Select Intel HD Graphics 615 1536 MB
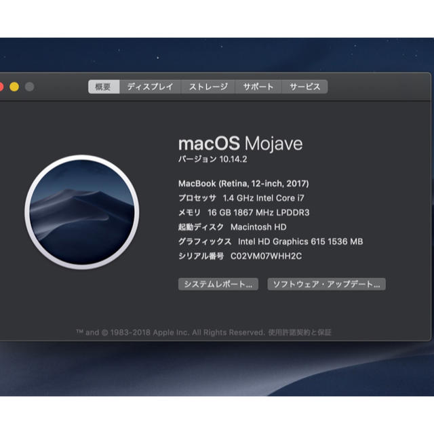 tap(300, 241)
